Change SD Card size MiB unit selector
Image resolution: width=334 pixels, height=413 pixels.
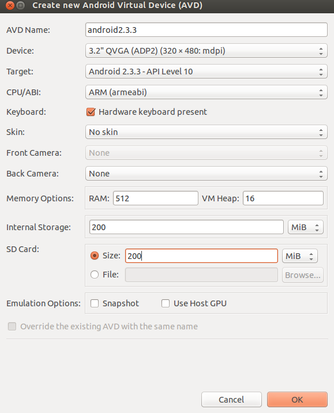tap(300, 256)
